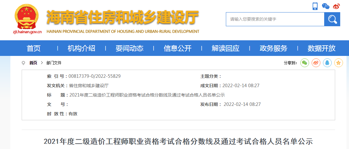Focus the keyword search input field
This screenshot has width=349, height=149.
(275, 19)
